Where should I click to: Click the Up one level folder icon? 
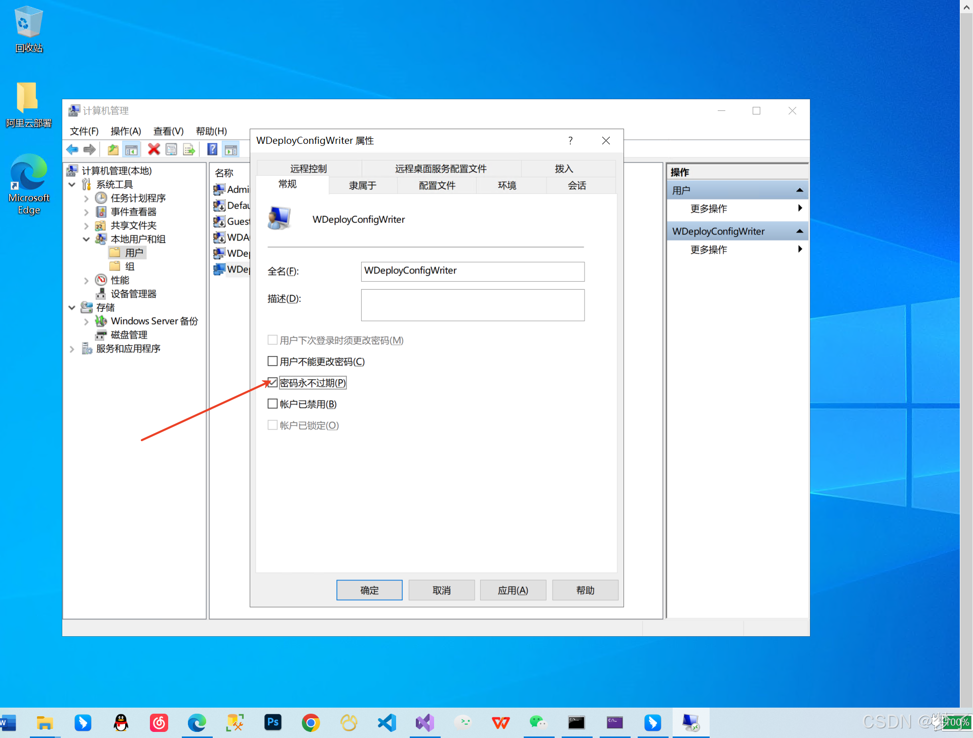tap(113, 149)
